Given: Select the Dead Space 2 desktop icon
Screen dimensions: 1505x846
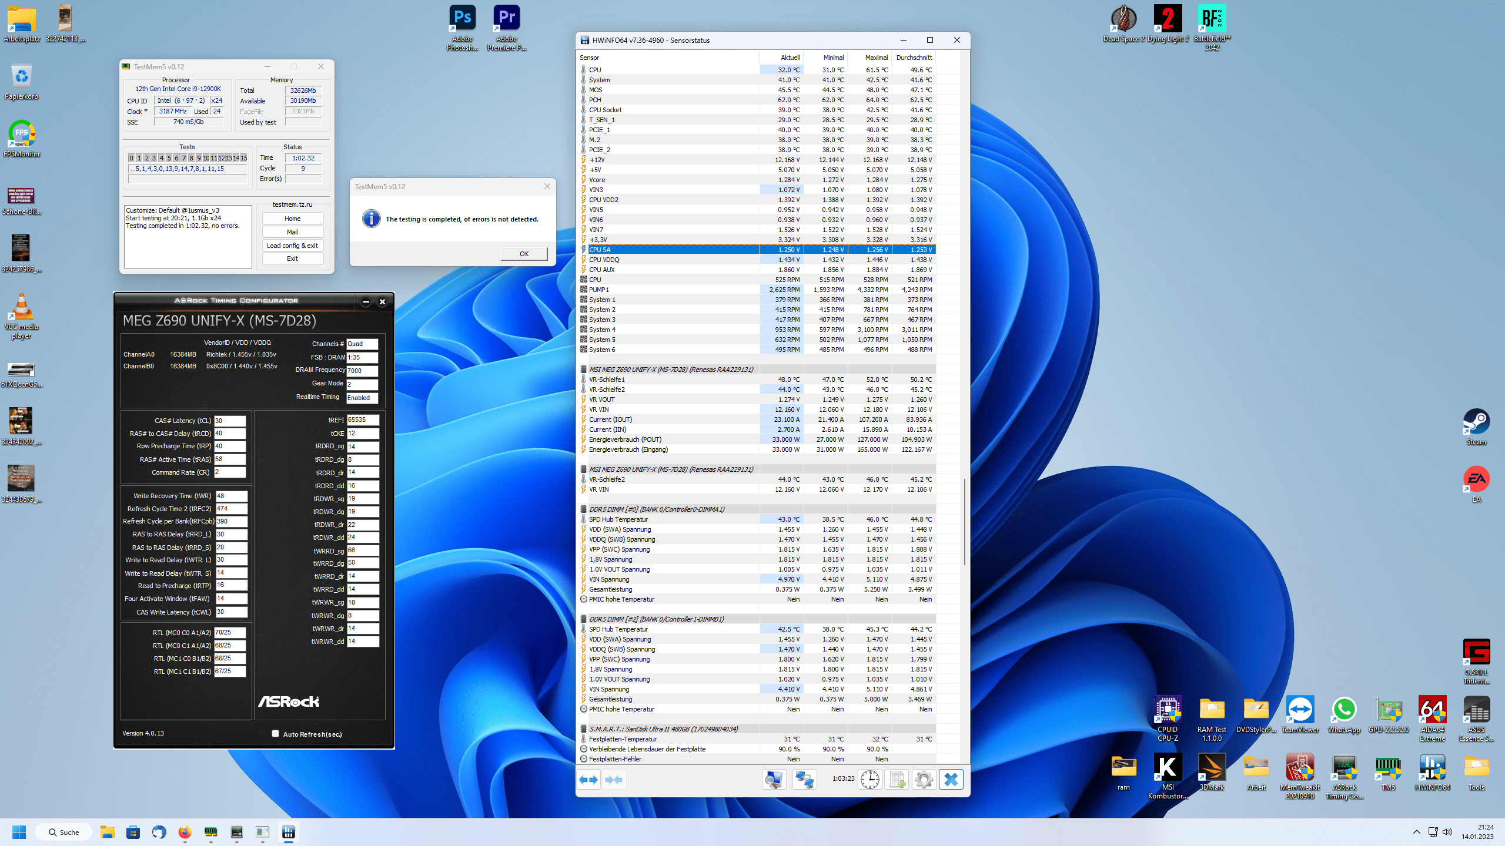Looking at the screenshot, I should [x=1123, y=23].
